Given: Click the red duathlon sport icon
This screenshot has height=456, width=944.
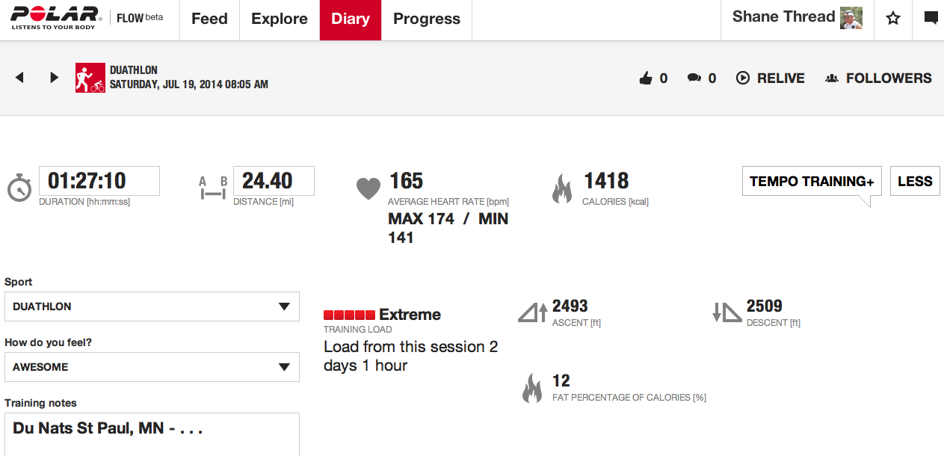Looking at the screenshot, I should 90,78.
